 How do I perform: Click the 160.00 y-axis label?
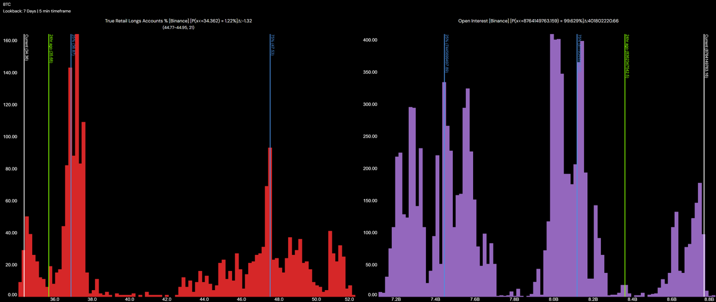(x=9, y=41)
